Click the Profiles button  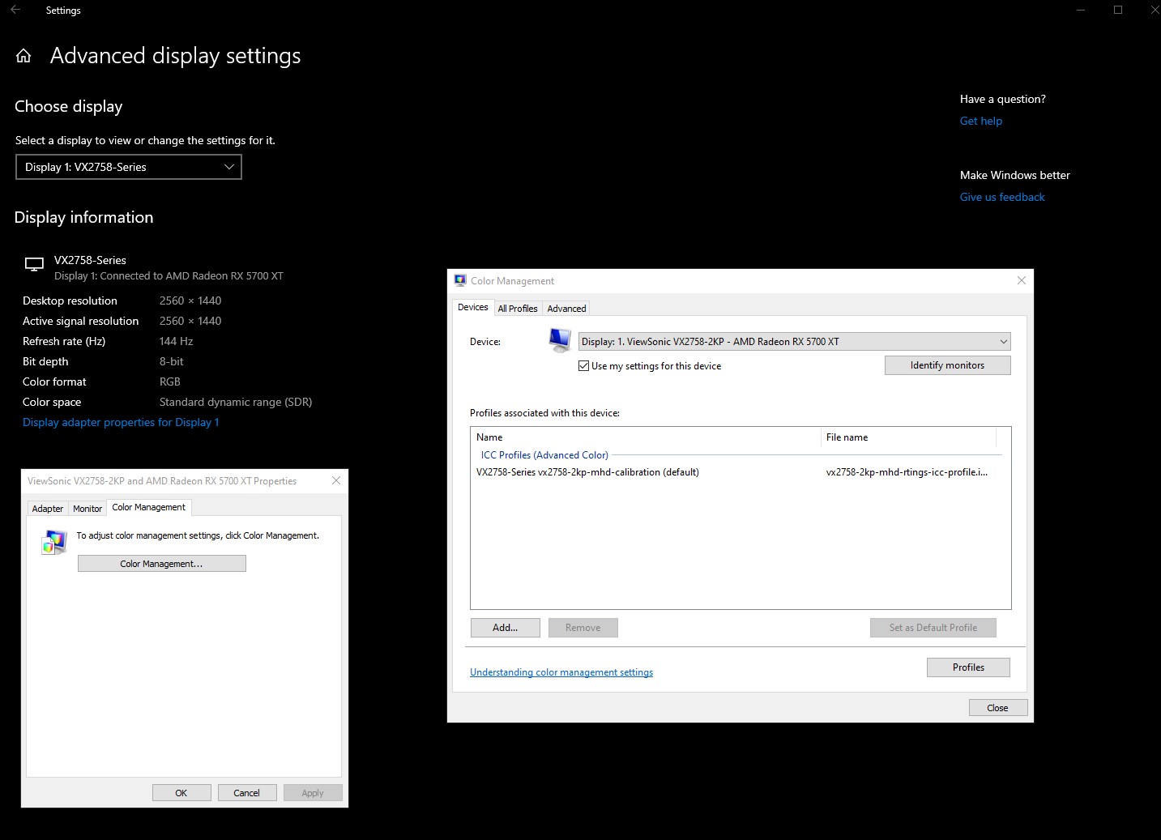pos(968,667)
